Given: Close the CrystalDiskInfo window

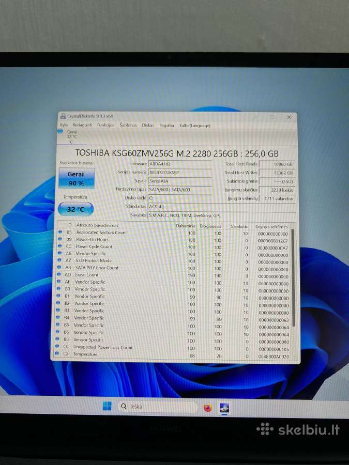Looking at the screenshot, I should [289, 117].
